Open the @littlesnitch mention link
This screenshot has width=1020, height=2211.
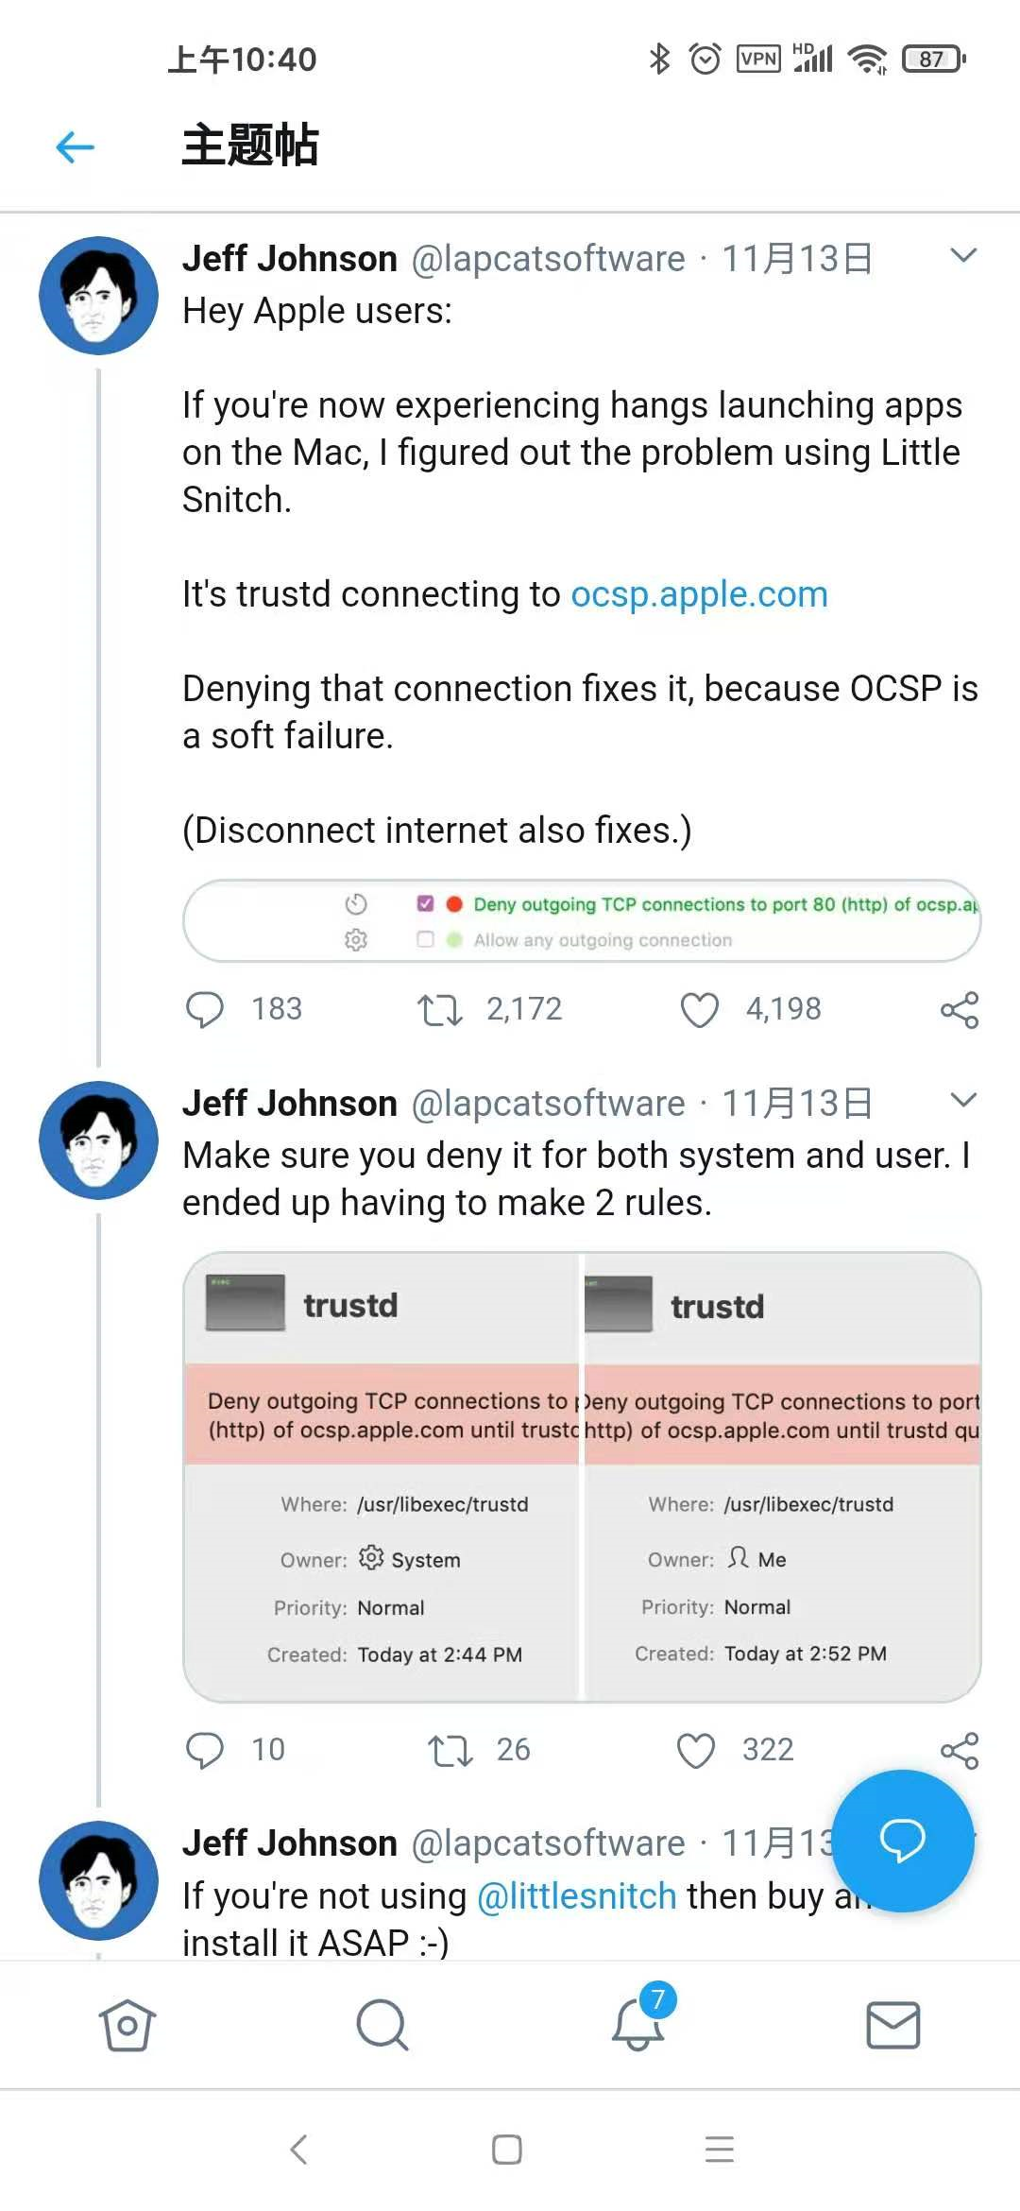577,1895
